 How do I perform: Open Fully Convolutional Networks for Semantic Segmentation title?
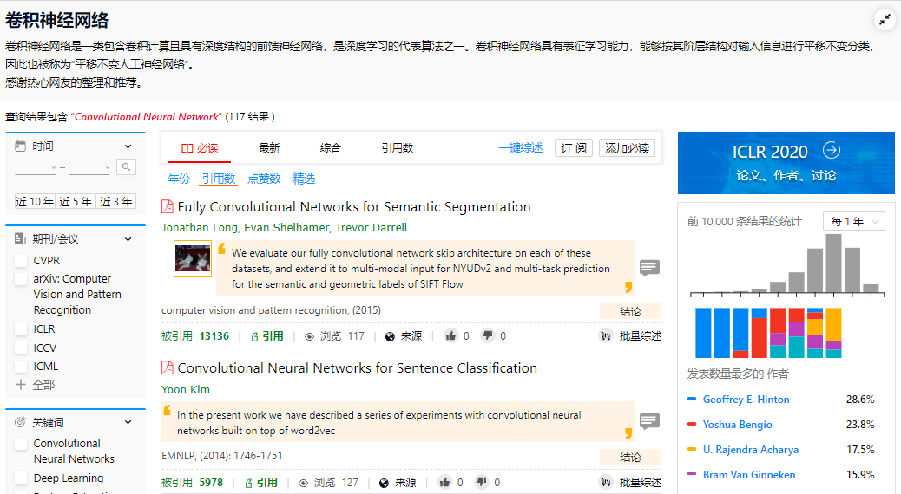pos(354,206)
